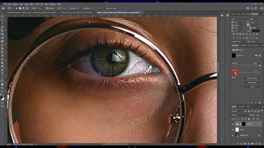This screenshot has width=264, height=148.
Task: Click the Home icon in options bar
Action: click(x=3, y=8)
